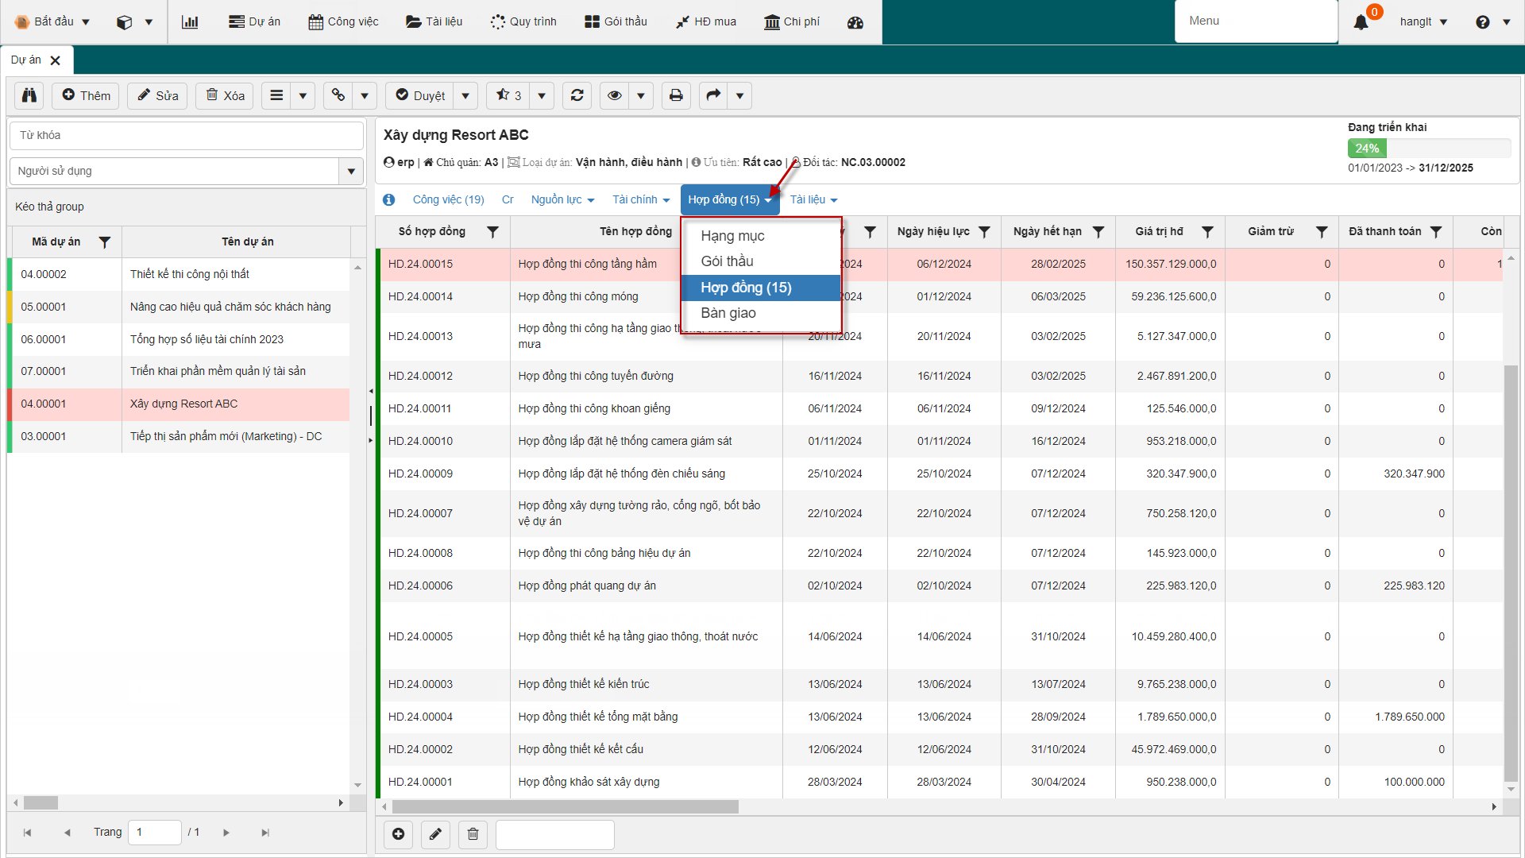Filter the Mã dự án column

[x=104, y=242]
